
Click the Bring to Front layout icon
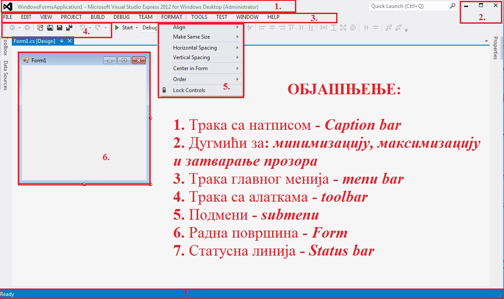(x=388, y=28)
